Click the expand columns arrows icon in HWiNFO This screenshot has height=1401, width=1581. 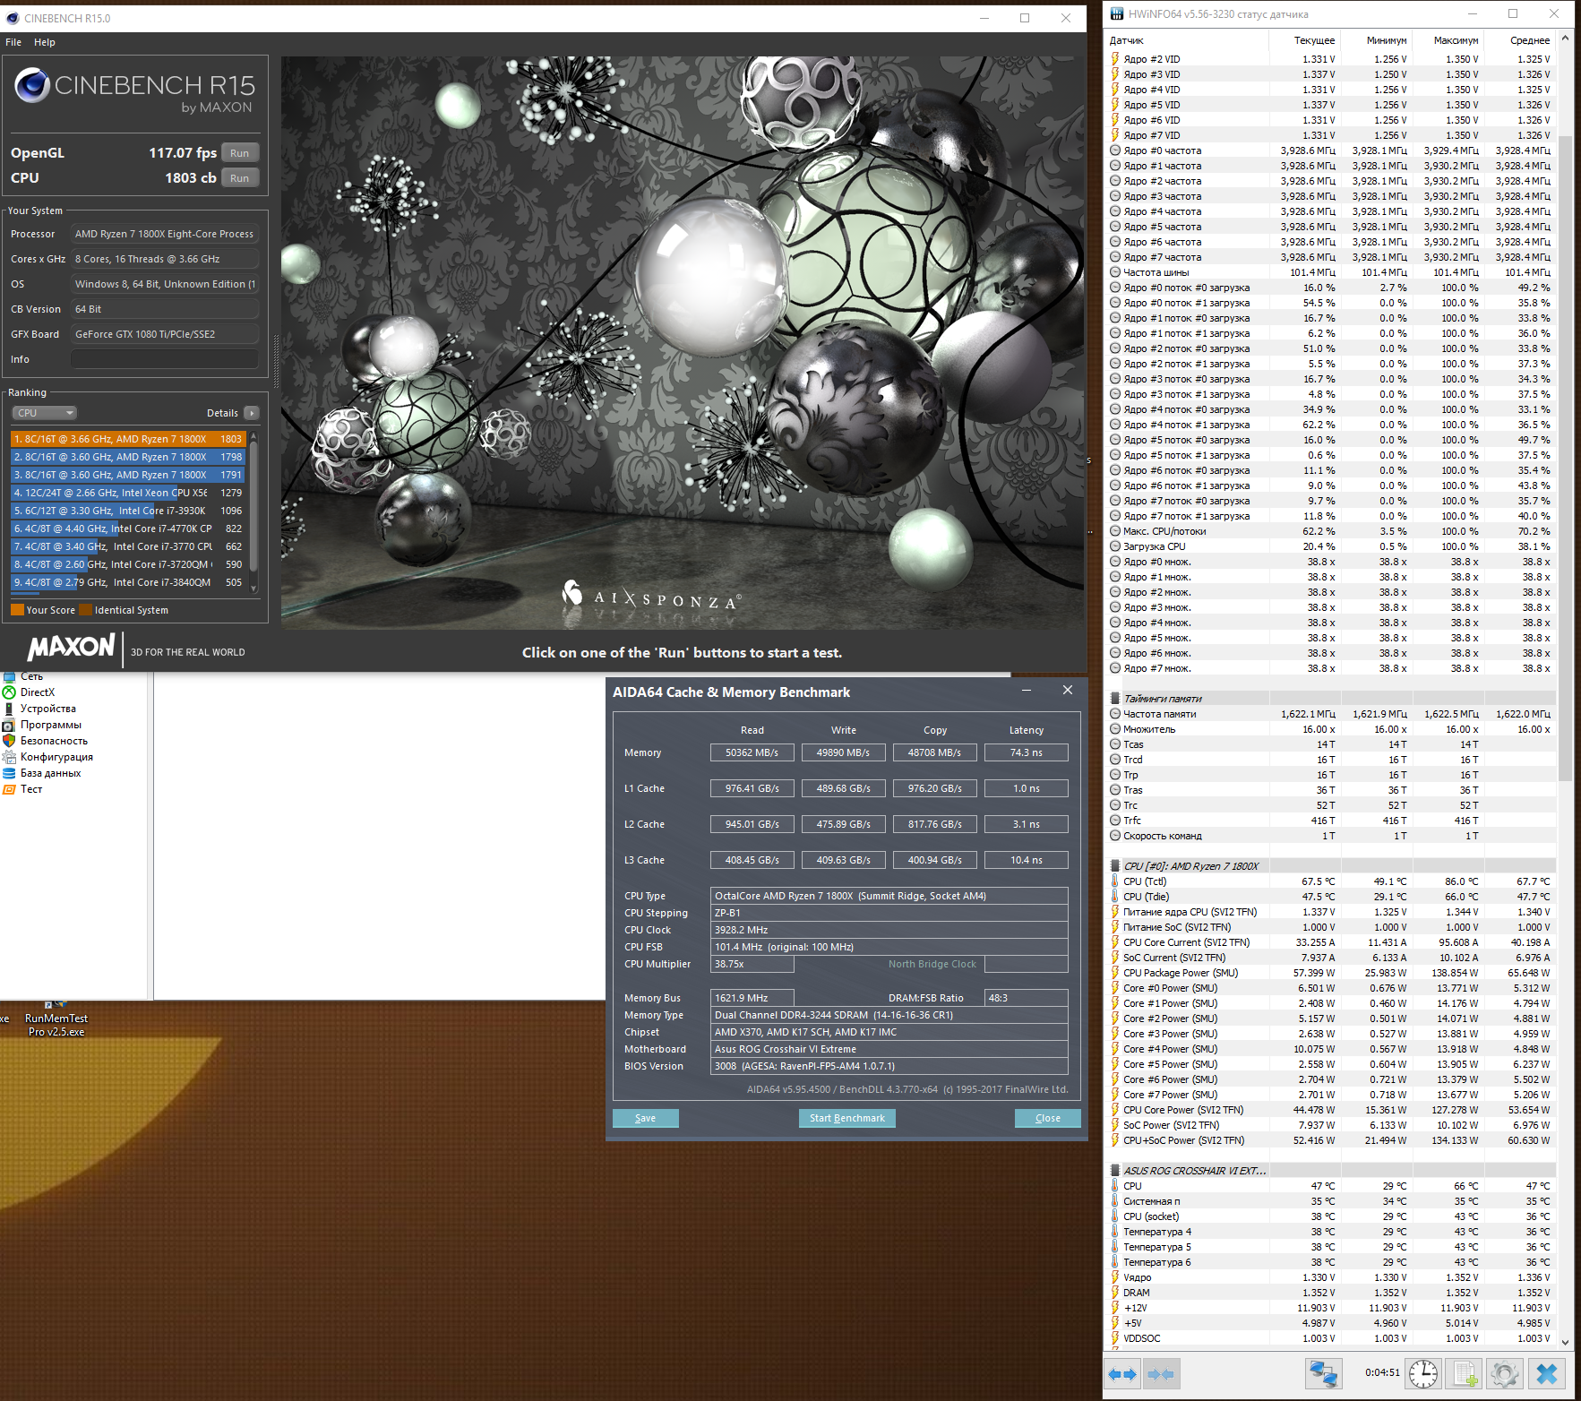[x=1122, y=1373]
